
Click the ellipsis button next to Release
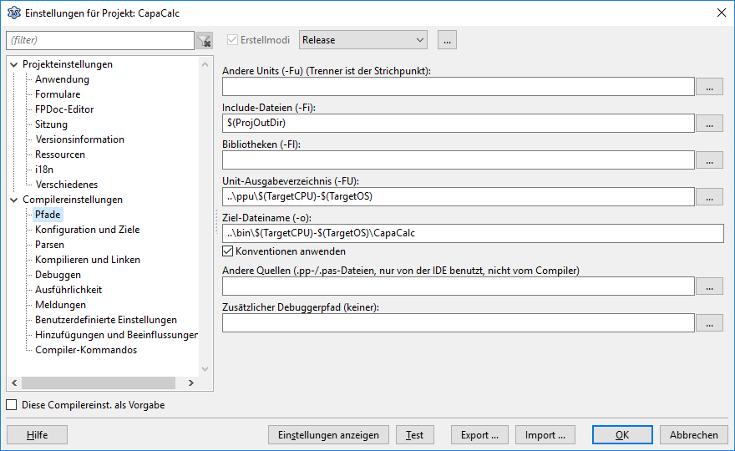[x=446, y=40]
